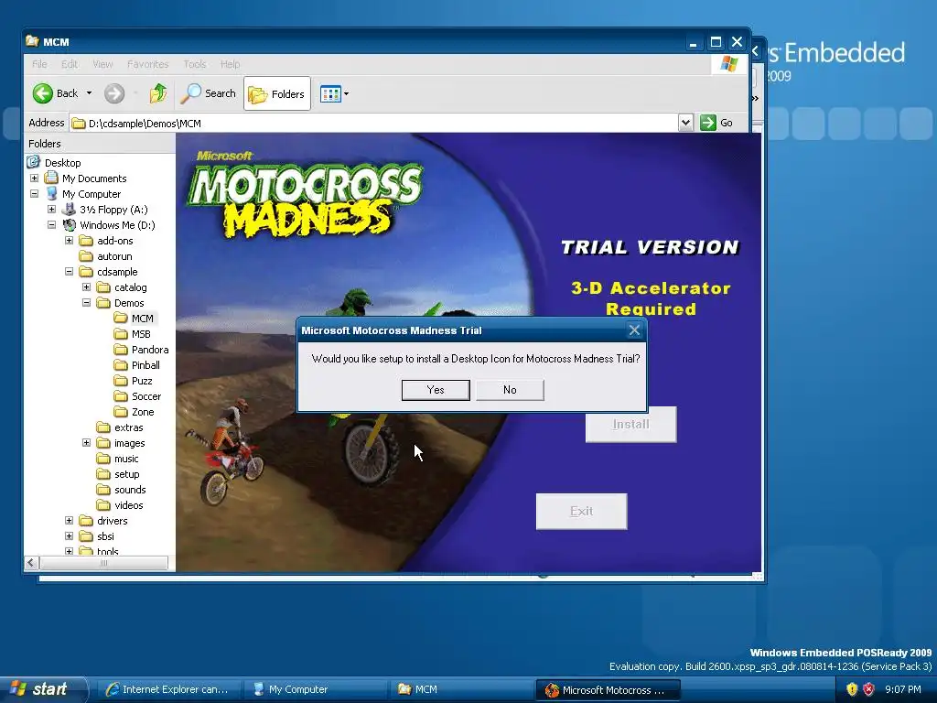This screenshot has width=937, height=703.
Task: Click the Exit button in Motocross setup
Action: coord(581,511)
